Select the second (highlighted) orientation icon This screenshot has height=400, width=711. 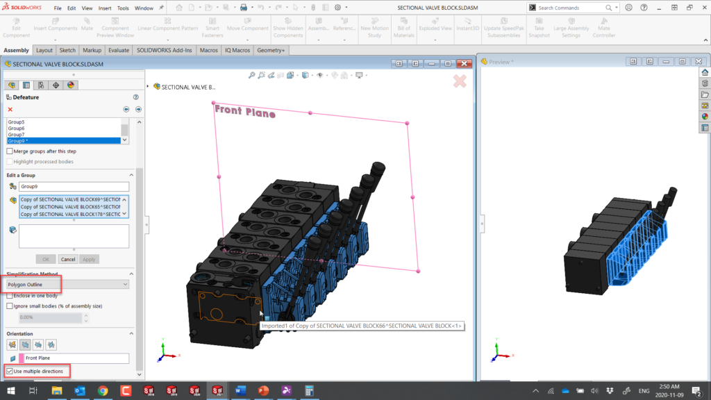click(x=26, y=344)
